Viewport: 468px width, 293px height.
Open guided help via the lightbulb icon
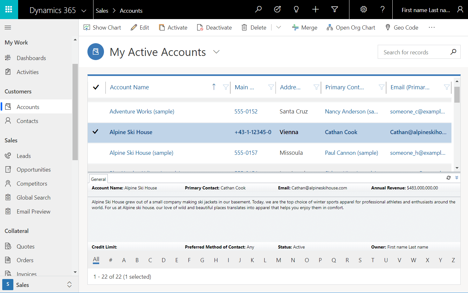pos(296,10)
